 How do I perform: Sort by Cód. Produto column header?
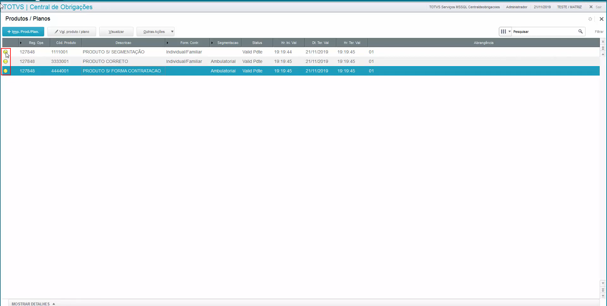(x=66, y=43)
